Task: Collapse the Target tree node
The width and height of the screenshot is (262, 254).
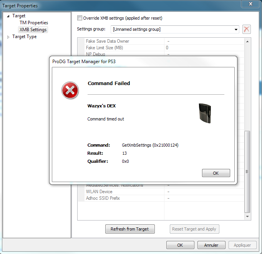Action: (8, 16)
